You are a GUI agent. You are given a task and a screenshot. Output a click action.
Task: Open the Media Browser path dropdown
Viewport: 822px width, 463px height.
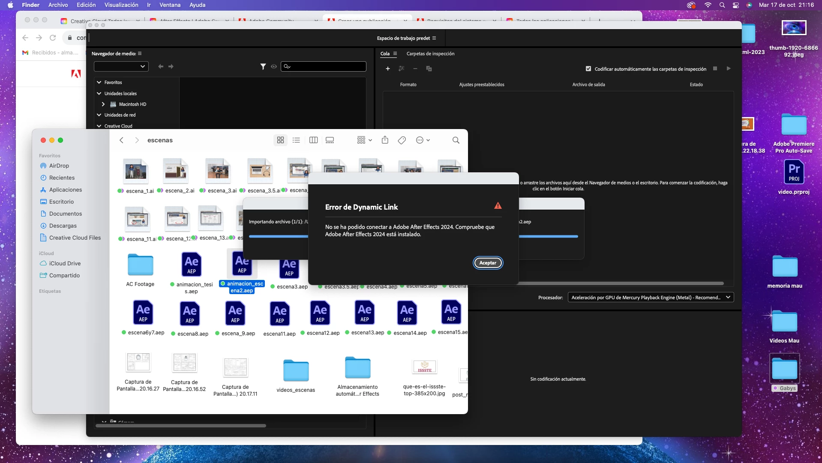point(121,66)
